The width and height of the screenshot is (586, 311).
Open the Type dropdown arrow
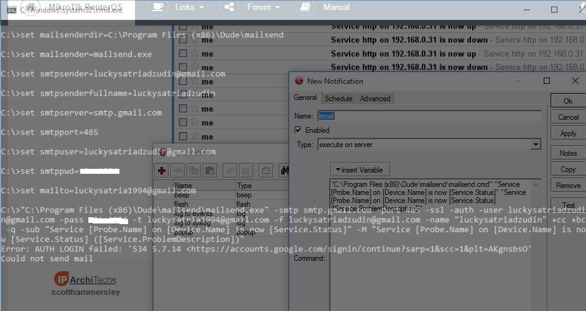536,145
